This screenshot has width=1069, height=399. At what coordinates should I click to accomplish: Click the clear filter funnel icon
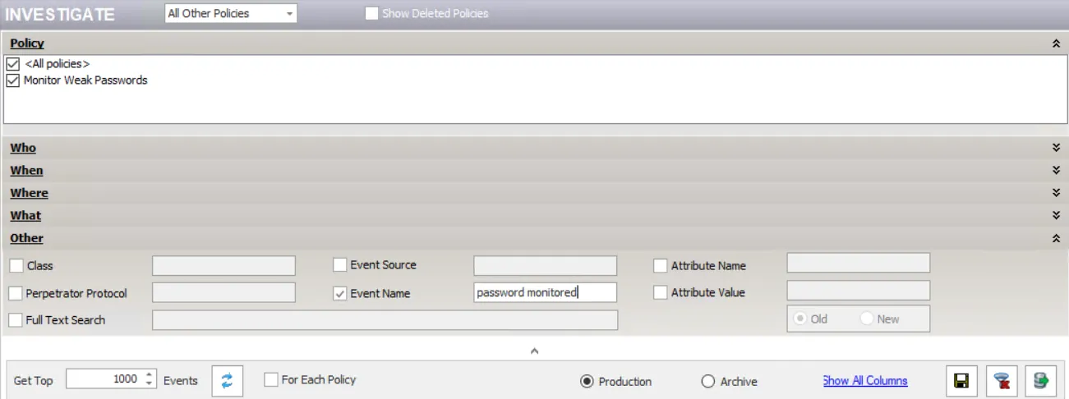[x=1001, y=381]
